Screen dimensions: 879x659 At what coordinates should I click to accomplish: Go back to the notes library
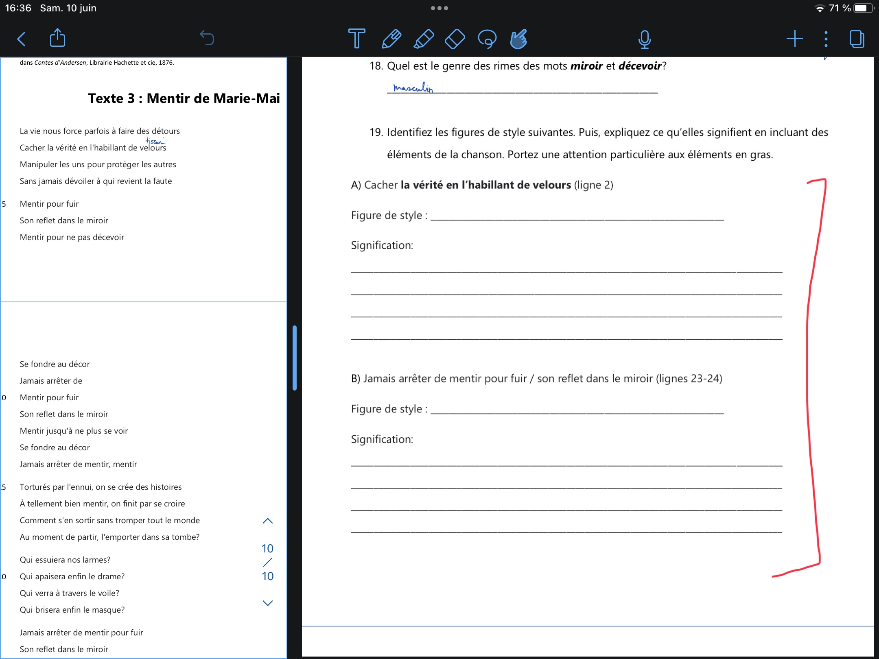coord(22,39)
